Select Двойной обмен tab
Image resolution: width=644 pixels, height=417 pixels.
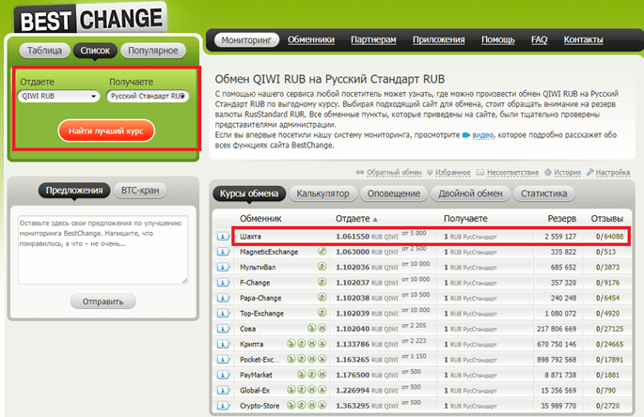tap(470, 193)
